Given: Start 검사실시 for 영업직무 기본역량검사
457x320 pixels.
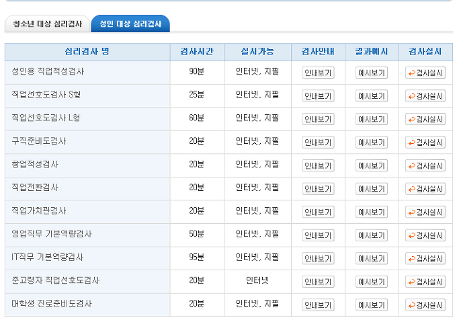Looking at the screenshot, I should coord(425,235).
